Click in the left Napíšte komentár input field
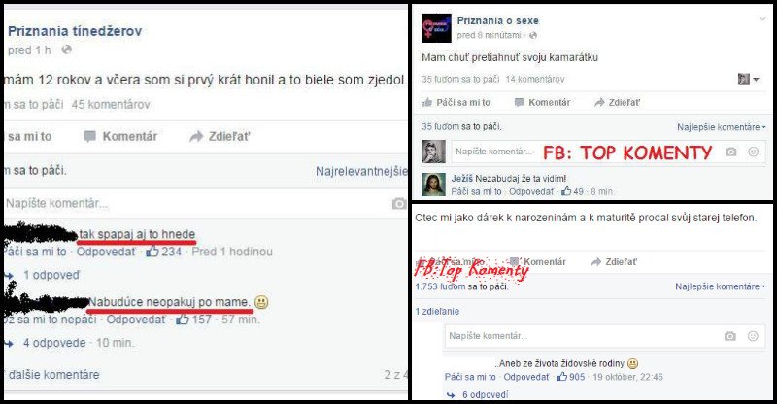777x404 pixels. (198, 203)
